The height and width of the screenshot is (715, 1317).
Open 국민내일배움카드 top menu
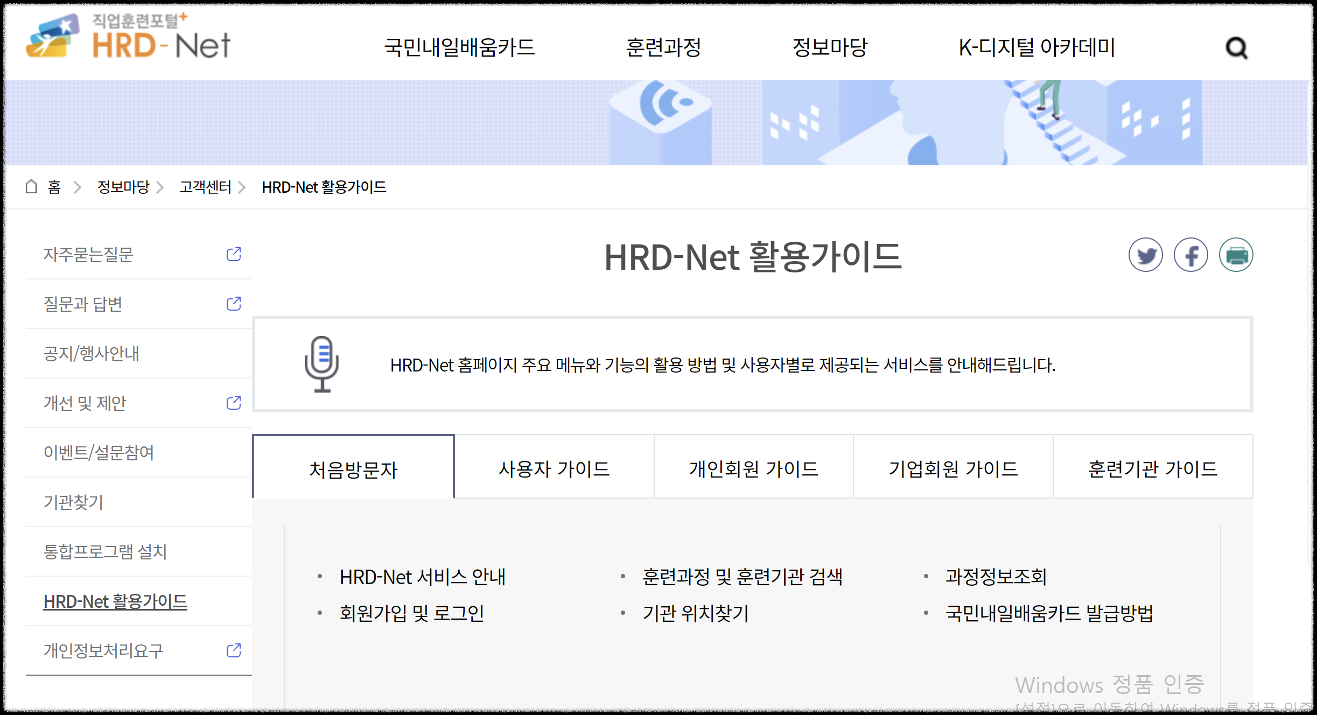coord(459,47)
